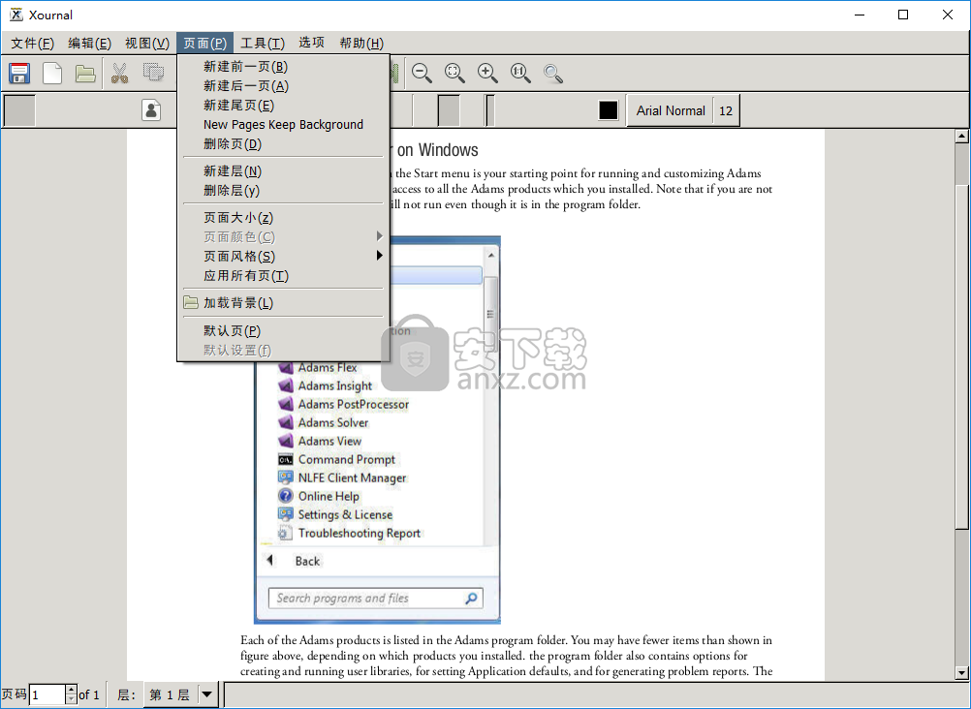Toggle New Pages Keep Background option
This screenshot has width=971, height=709.
click(284, 124)
